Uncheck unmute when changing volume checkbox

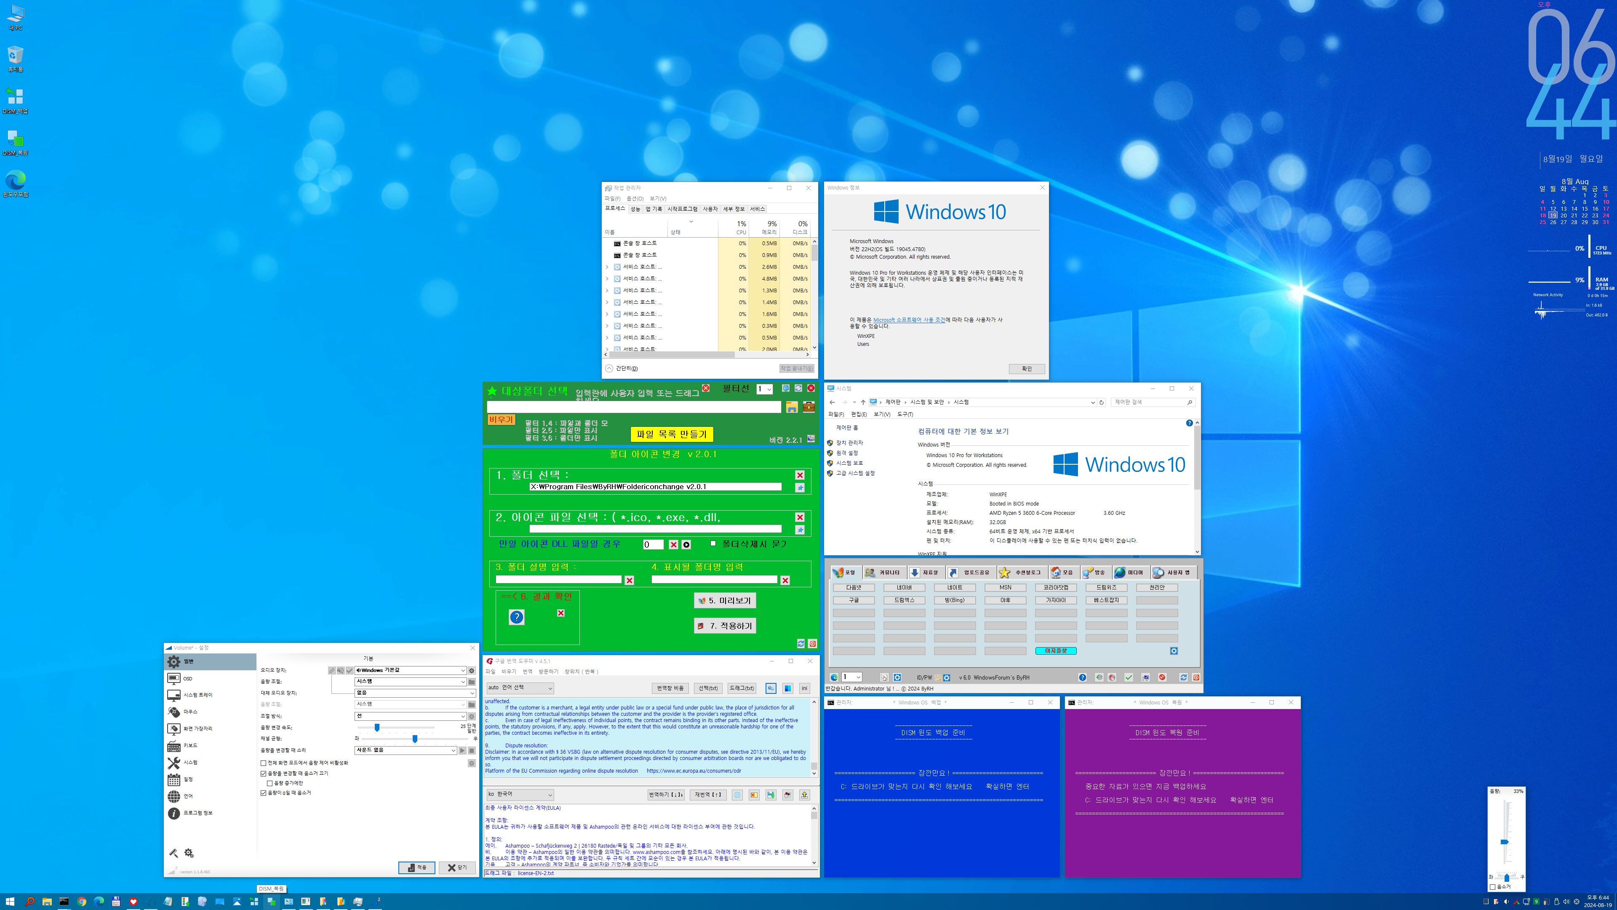(264, 773)
